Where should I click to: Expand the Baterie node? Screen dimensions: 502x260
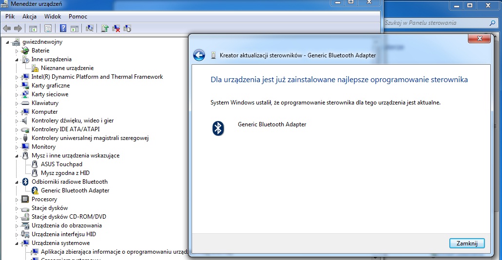click(x=17, y=51)
